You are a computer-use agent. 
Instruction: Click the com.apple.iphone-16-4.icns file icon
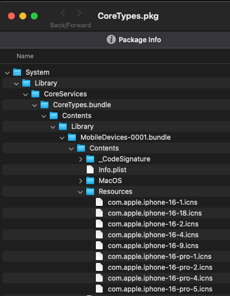click(x=99, y=234)
